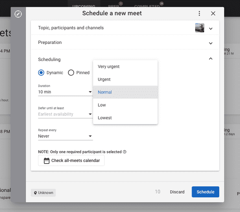The height and width of the screenshot is (212, 240).
Task: Click the help question mark icon
Action: click(x=124, y=152)
